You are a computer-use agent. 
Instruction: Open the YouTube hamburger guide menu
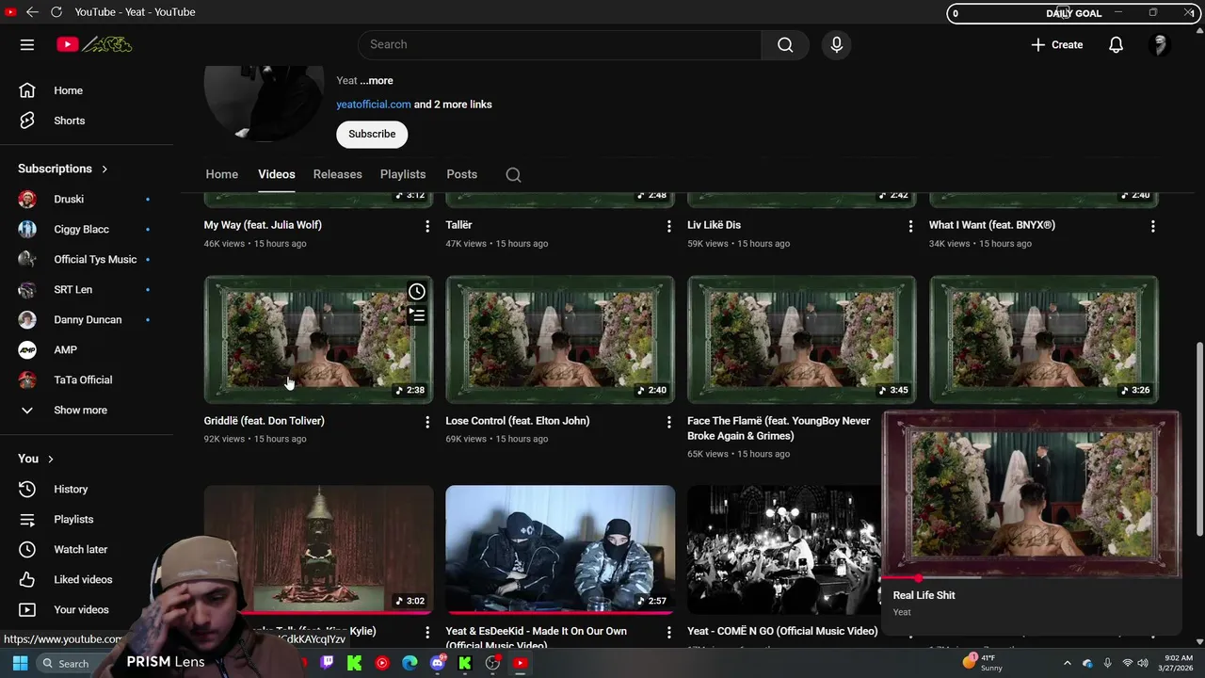(x=27, y=44)
